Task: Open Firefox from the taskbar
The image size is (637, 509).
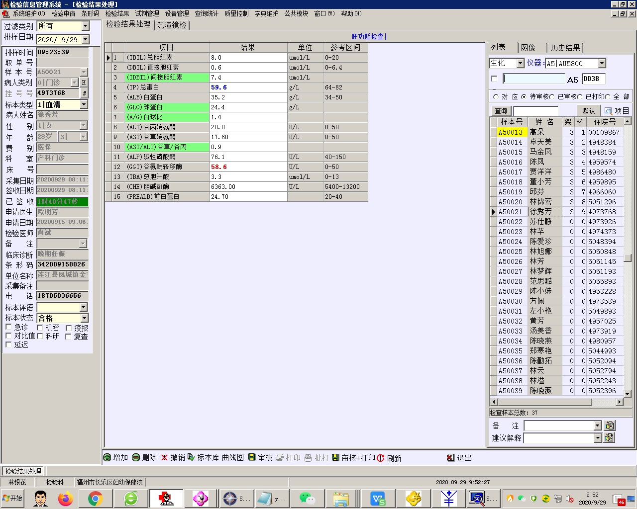Action: pyautogui.click(x=65, y=498)
